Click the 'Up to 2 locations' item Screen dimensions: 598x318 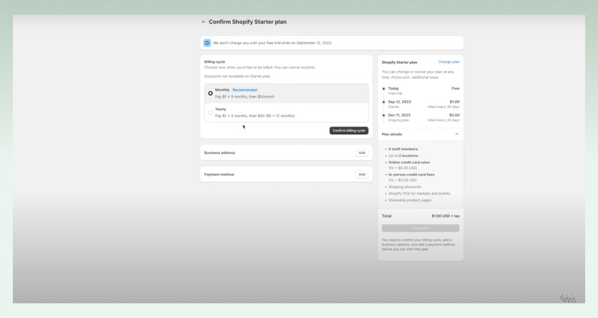click(403, 155)
